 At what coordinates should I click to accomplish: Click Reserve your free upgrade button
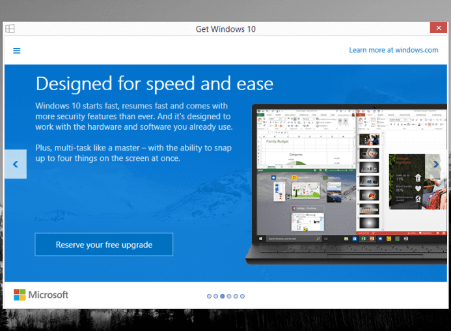(104, 245)
